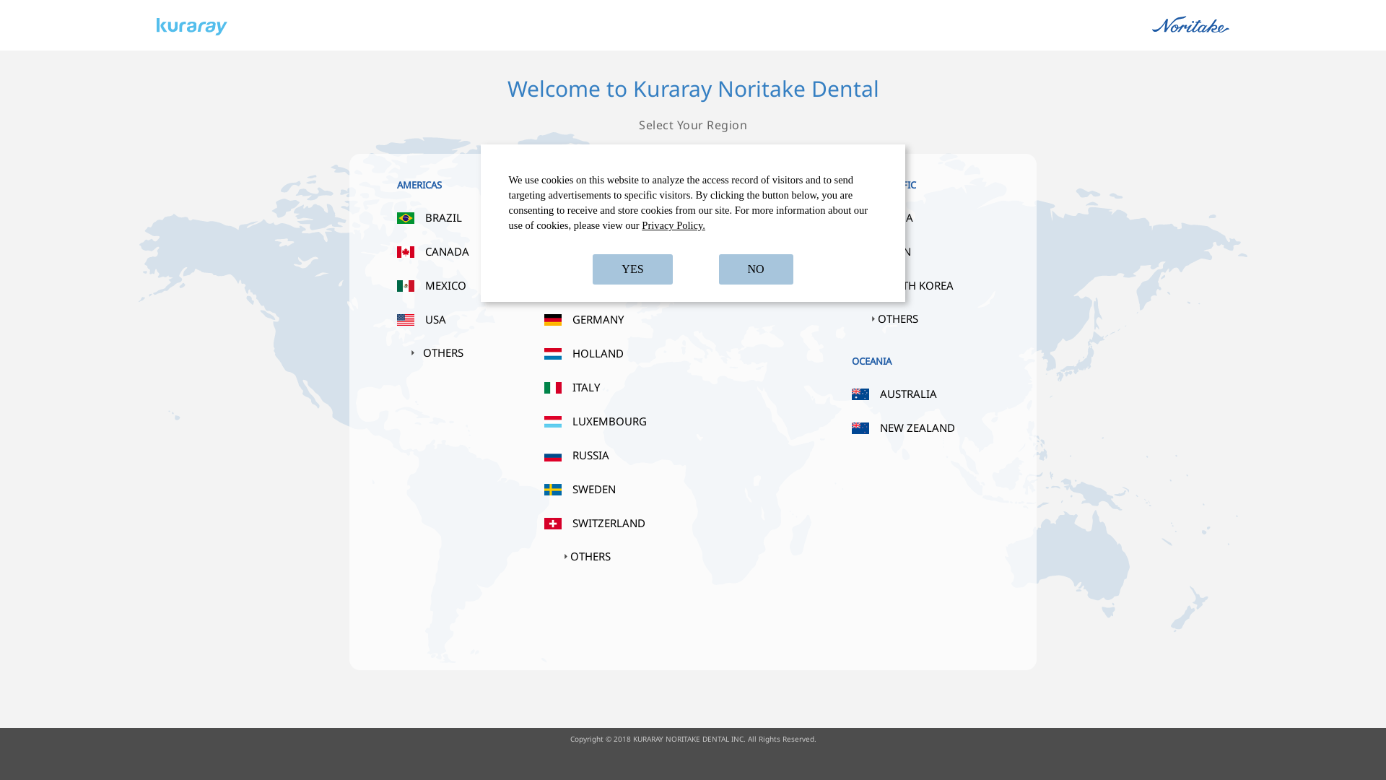Click the Holland flag icon

553,354
